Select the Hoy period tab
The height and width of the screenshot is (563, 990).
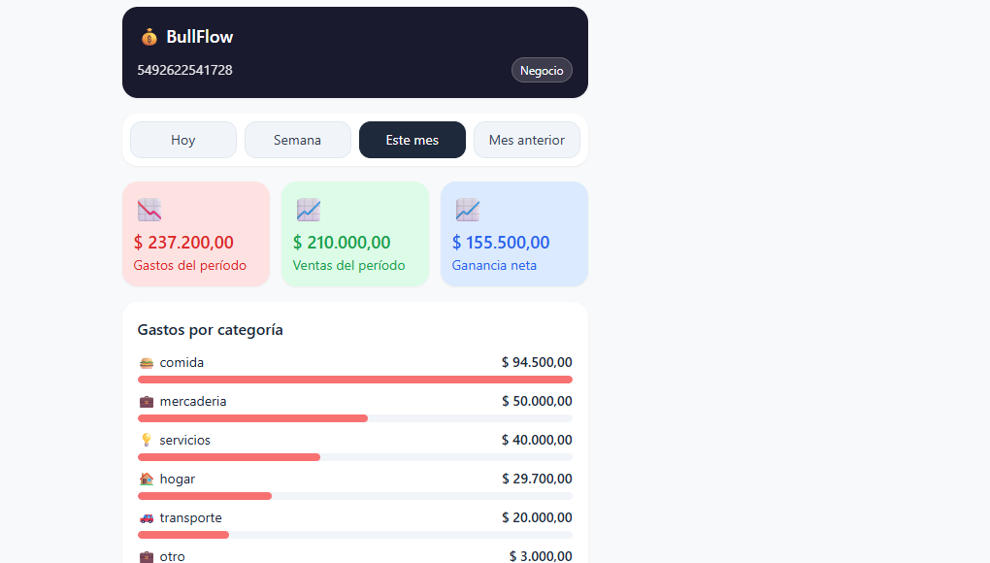point(183,140)
